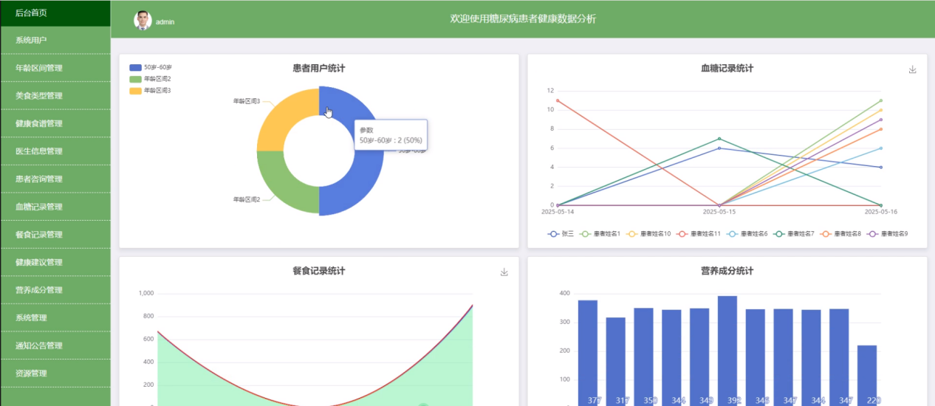Screen dimensions: 935x406
Task: Toggle the 患者姓名8 legend item
Action: [x=840, y=233]
